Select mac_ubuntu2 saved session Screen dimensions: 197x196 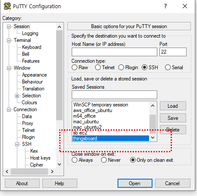tap(111, 127)
